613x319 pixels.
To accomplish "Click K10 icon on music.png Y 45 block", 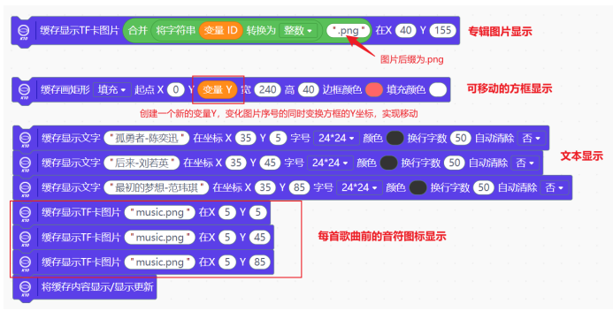I will click(25, 239).
